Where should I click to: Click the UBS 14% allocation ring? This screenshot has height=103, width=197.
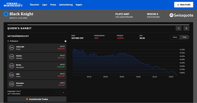click(x=12, y=75)
